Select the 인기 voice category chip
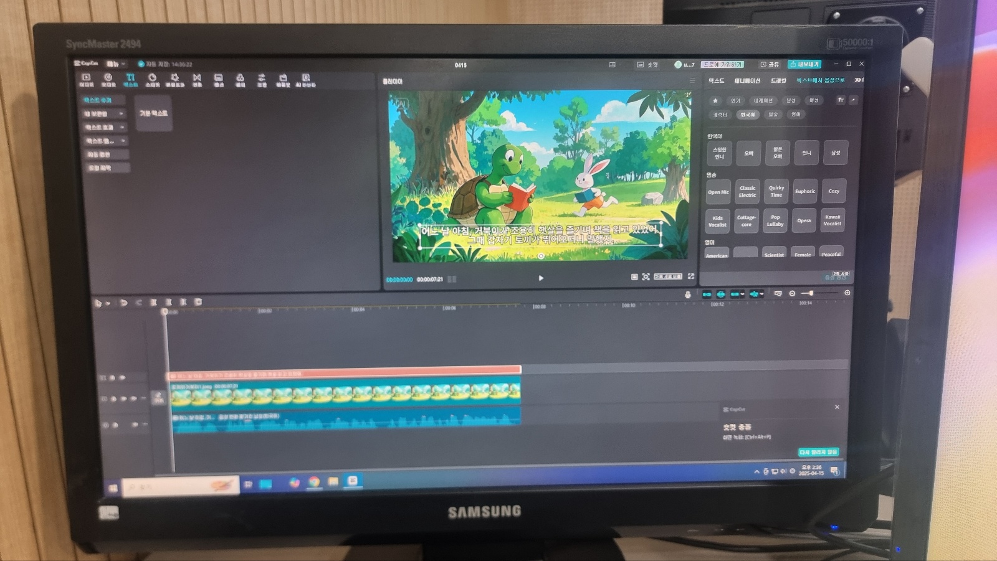The width and height of the screenshot is (997, 561). point(736,101)
